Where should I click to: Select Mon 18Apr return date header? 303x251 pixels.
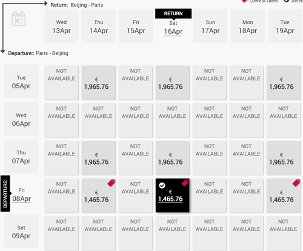[248, 26]
